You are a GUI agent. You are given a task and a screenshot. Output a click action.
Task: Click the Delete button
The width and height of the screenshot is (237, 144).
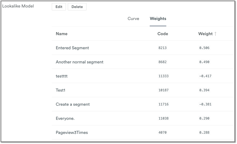coord(77,7)
